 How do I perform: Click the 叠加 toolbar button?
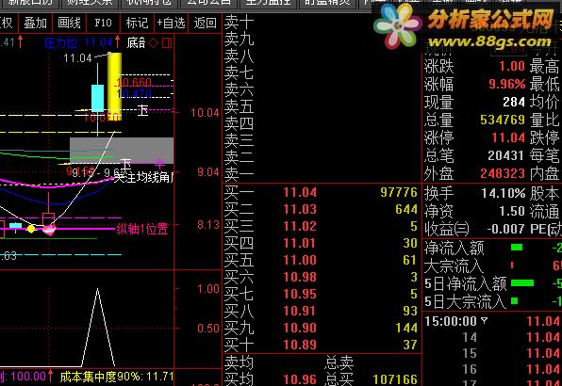[x=35, y=24]
